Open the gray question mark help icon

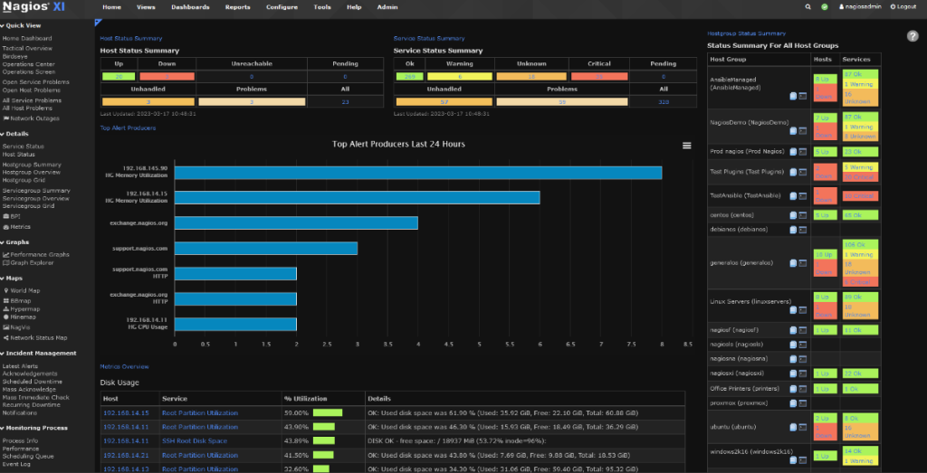click(x=913, y=35)
